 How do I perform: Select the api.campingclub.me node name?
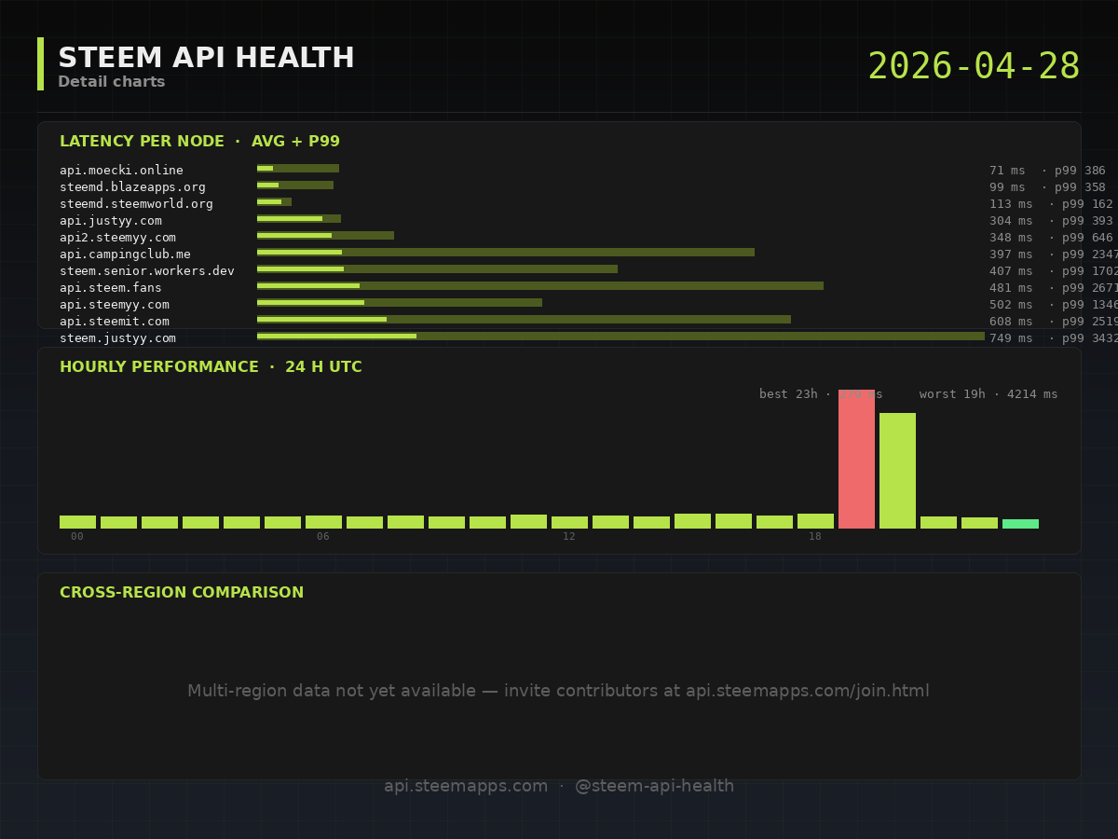click(125, 254)
